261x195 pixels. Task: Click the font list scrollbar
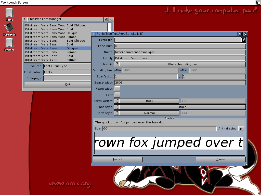(109, 27)
